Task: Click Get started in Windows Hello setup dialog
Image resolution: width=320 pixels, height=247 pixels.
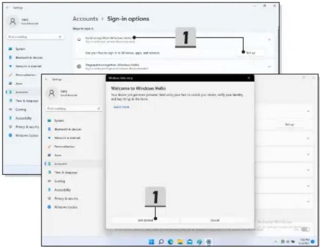Action: 145,220
